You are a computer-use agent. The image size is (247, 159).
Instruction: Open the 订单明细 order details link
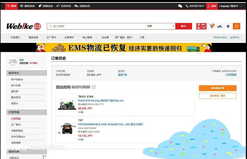coord(231,75)
